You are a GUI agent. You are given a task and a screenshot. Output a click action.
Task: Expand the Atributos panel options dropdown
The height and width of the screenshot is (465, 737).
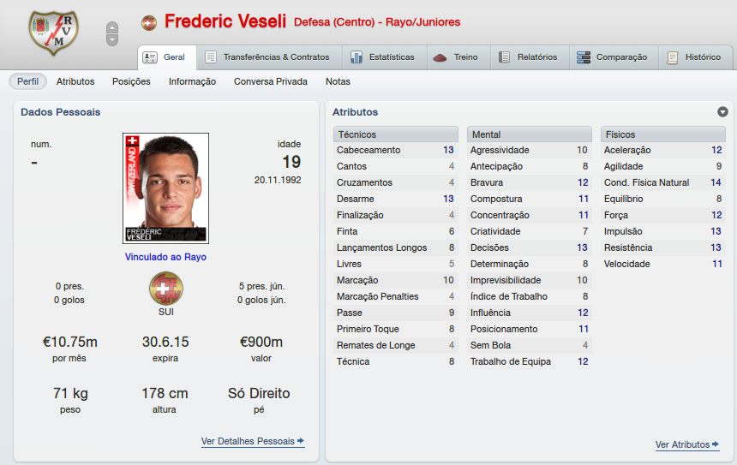tap(722, 112)
